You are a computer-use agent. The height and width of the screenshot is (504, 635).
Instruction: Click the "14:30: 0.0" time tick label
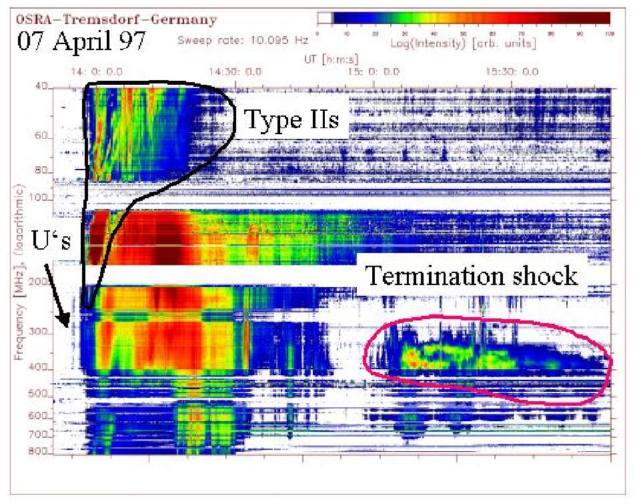(x=235, y=71)
